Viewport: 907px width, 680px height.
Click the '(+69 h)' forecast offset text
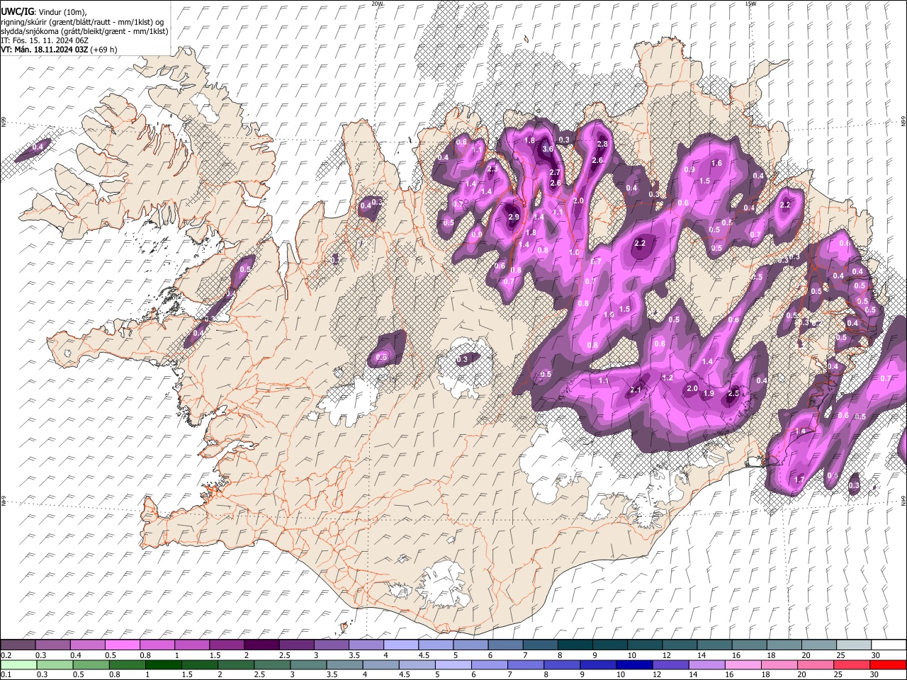(x=104, y=50)
